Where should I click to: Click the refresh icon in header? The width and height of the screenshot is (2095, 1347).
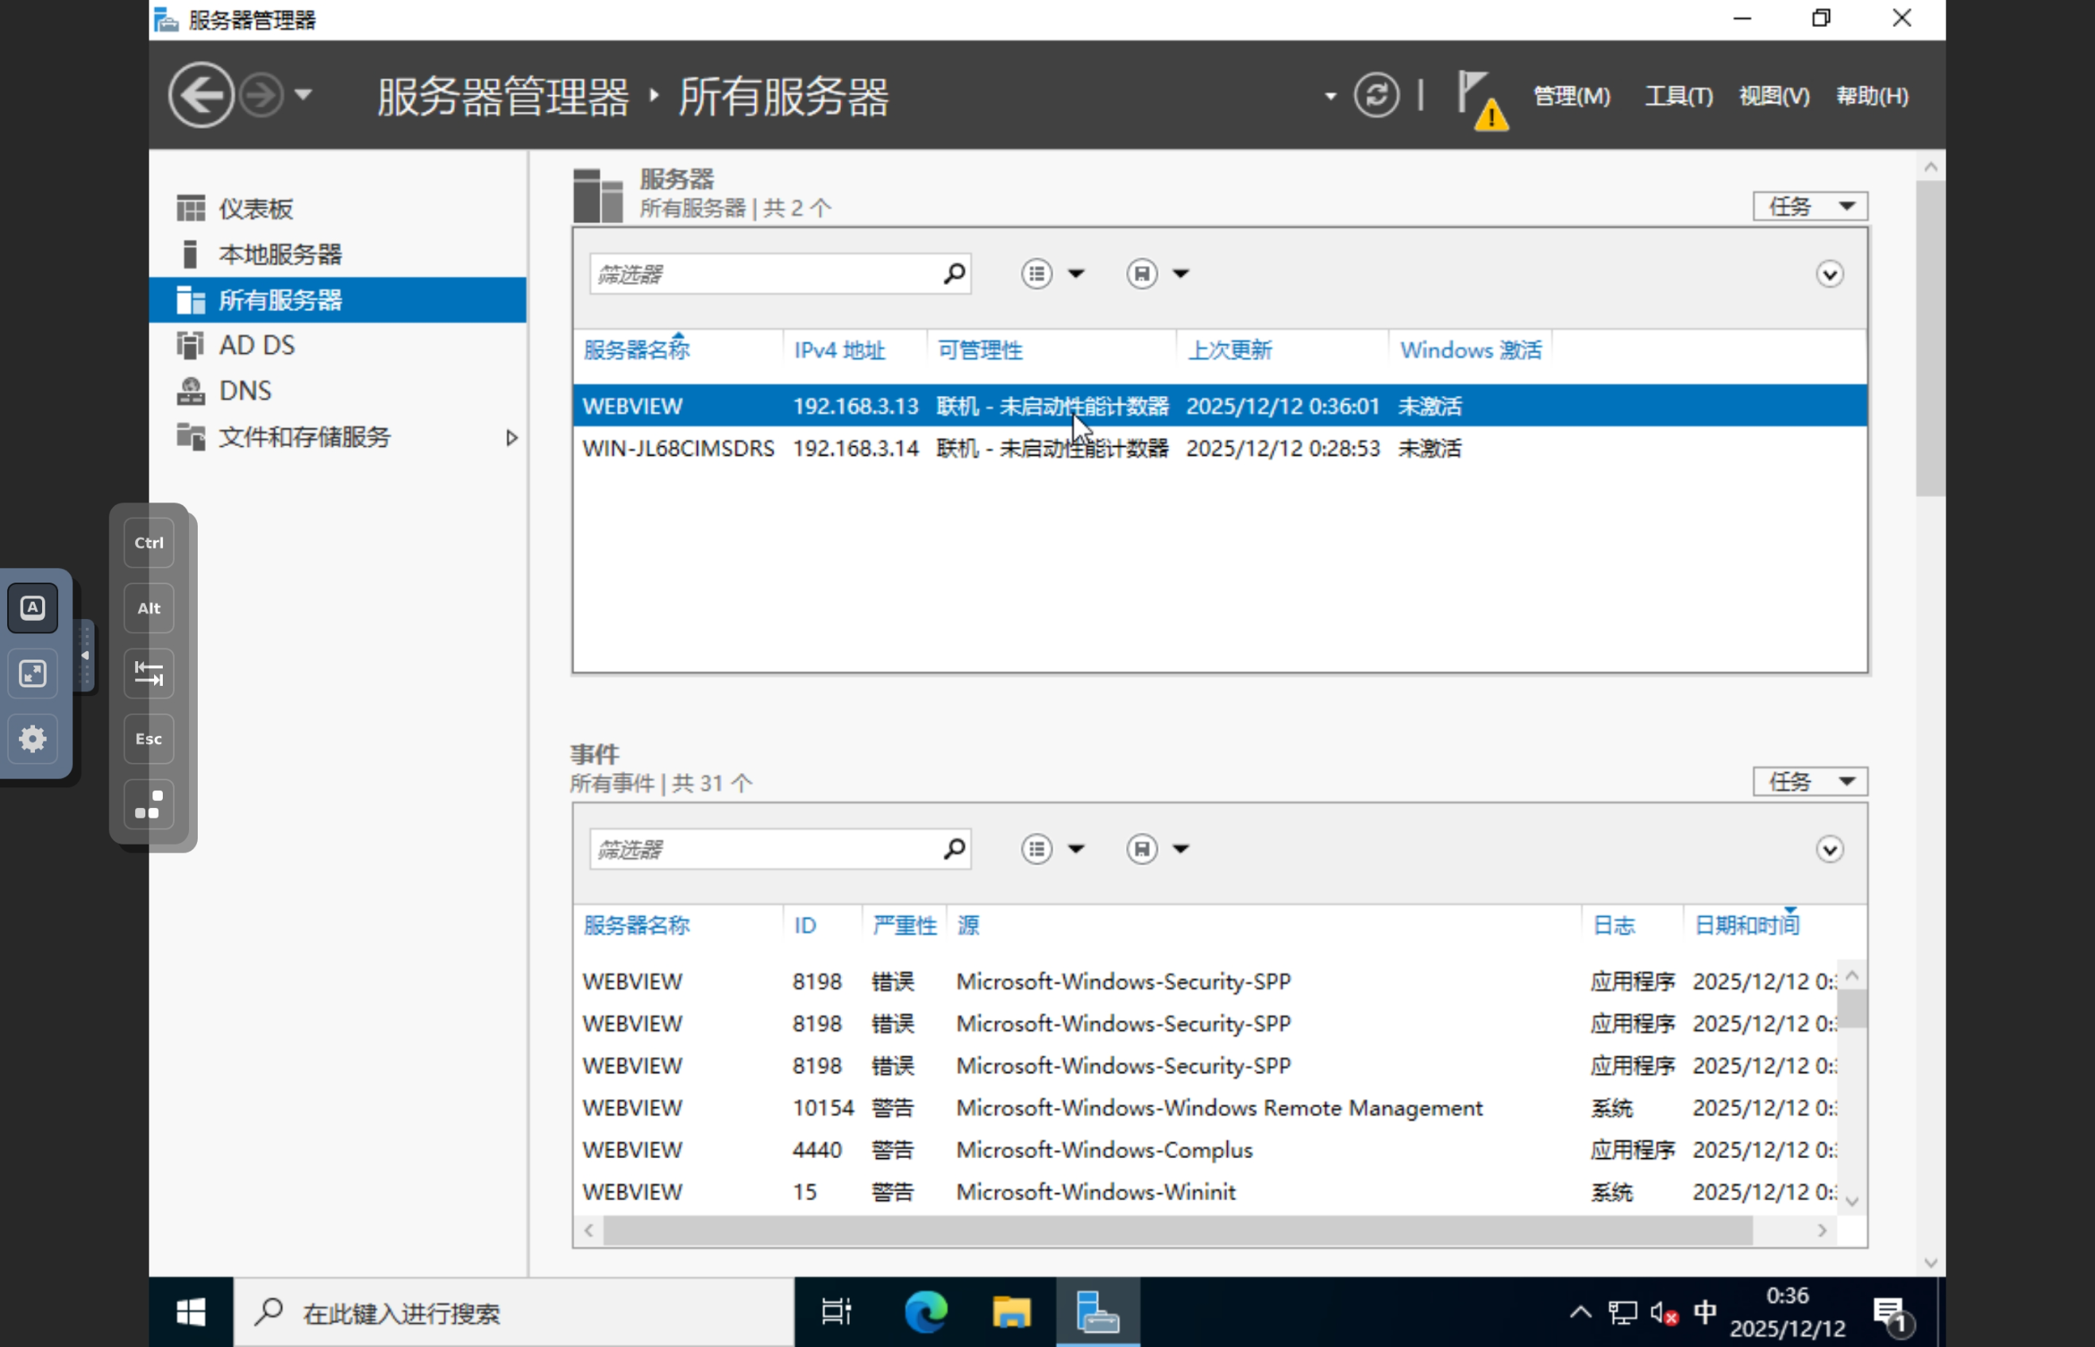click(x=1375, y=95)
